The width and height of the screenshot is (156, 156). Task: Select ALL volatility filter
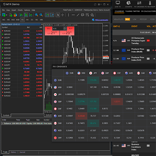click(128, 19)
